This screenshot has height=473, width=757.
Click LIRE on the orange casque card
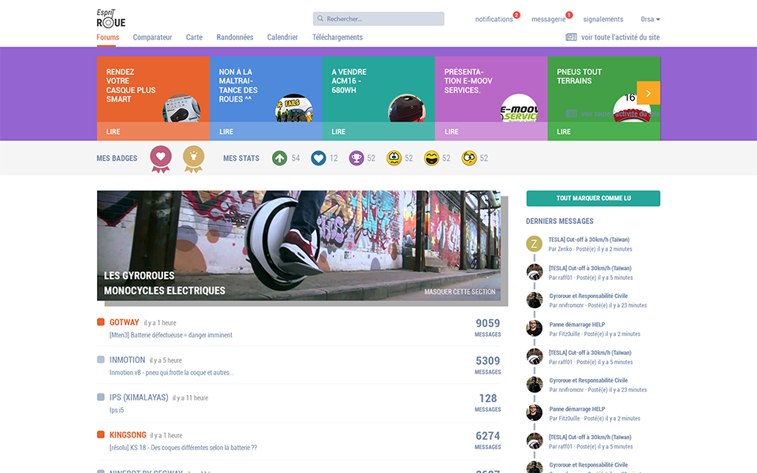pyautogui.click(x=114, y=132)
